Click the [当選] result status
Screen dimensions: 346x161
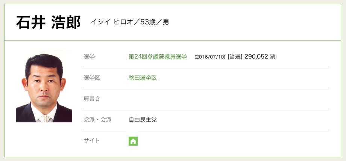[235, 57]
